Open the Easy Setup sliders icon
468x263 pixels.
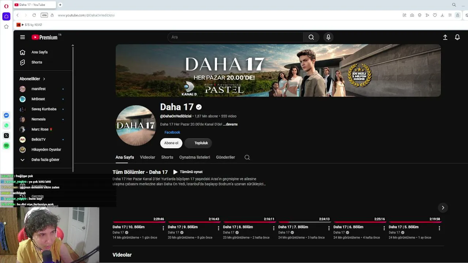point(450,15)
